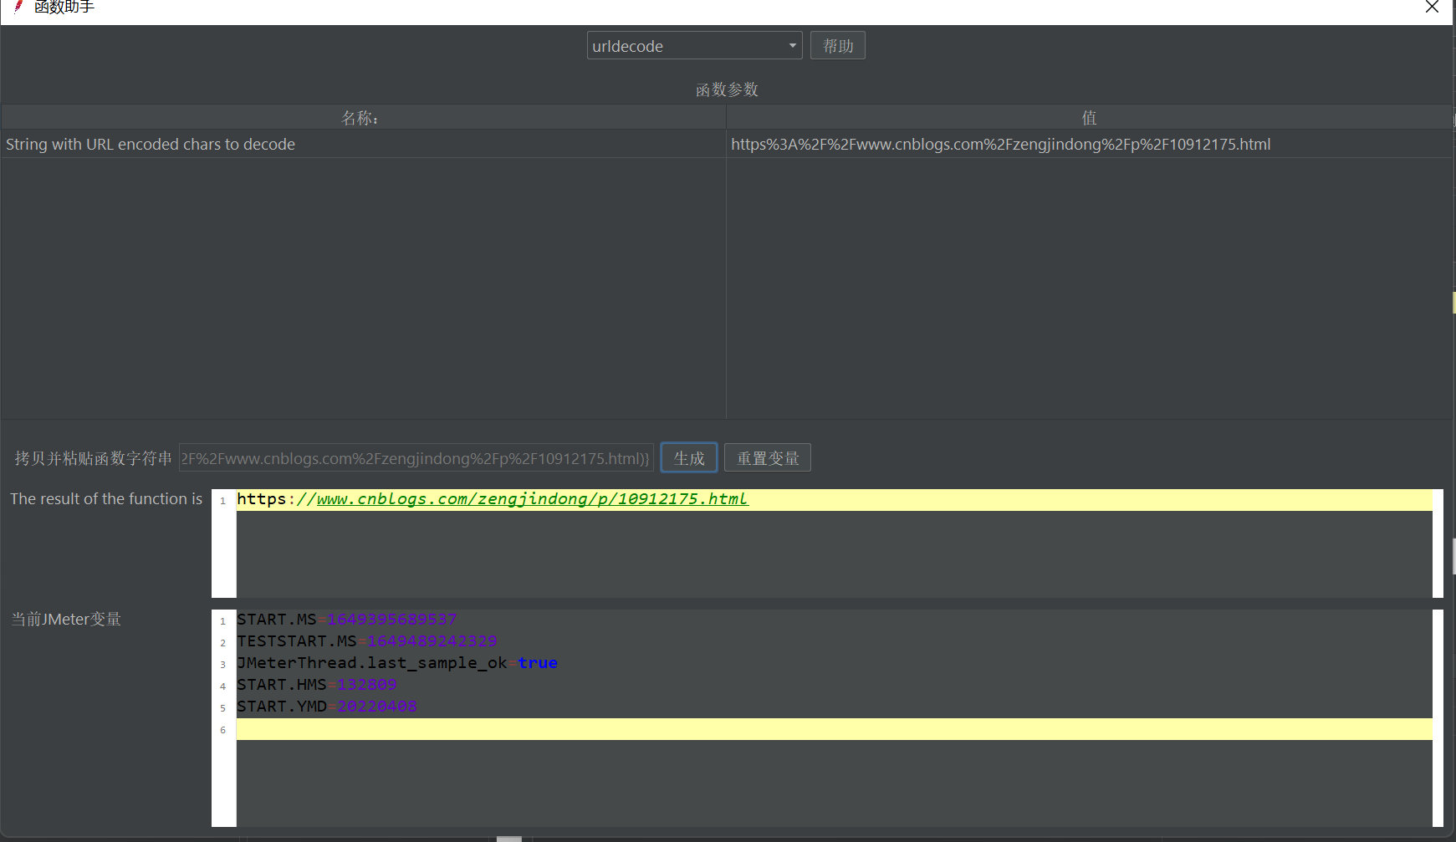
Task: Click the 拷贝并粘贴函数字符串 label
Action: pyautogui.click(x=93, y=458)
